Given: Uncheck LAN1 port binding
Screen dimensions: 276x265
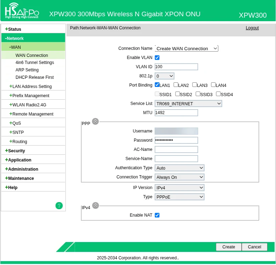Looking at the screenshot, I should pos(157,85).
